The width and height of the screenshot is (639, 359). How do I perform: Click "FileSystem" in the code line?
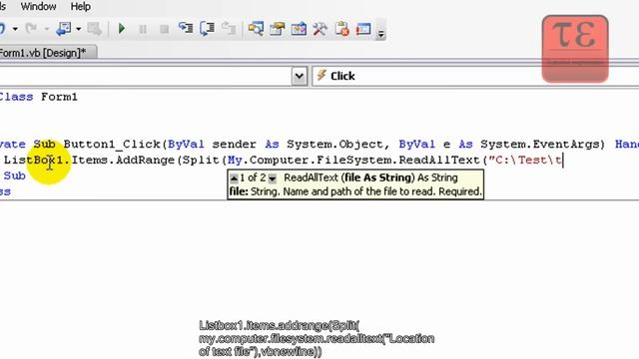(353, 160)
